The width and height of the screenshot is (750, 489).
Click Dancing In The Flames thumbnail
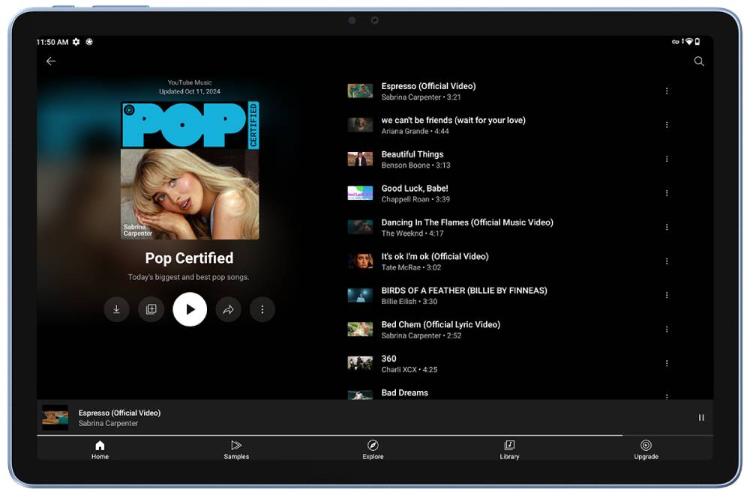tap(360, 228)
